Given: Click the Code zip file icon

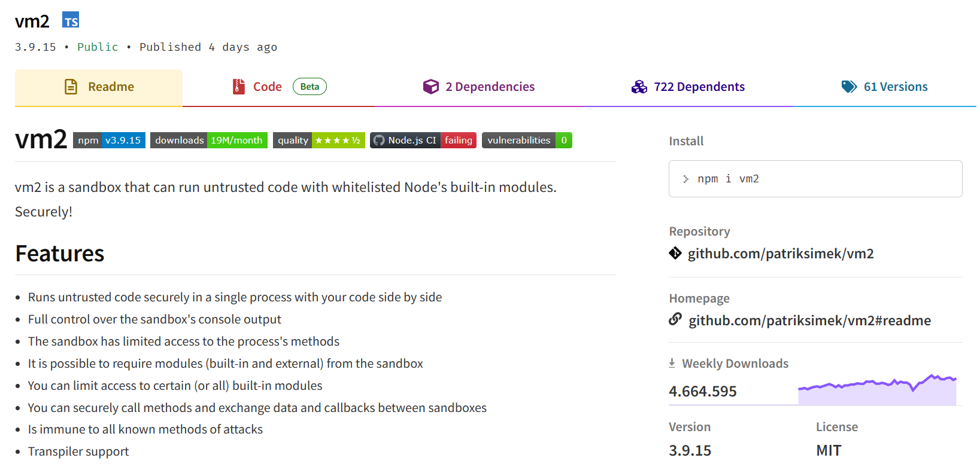Looking at the screenshot, I should click(239, 87).
